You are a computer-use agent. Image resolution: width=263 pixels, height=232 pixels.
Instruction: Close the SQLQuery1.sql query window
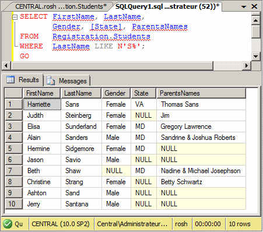coord(254,6)
